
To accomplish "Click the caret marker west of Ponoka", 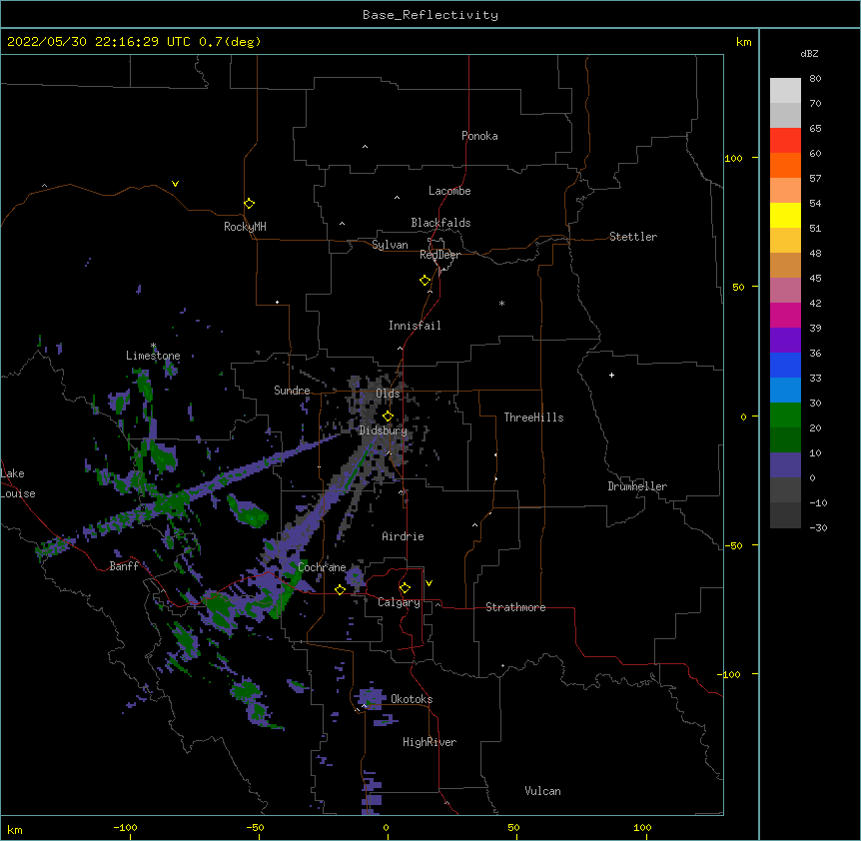I will pyautogui.click(x=366, y=147).
